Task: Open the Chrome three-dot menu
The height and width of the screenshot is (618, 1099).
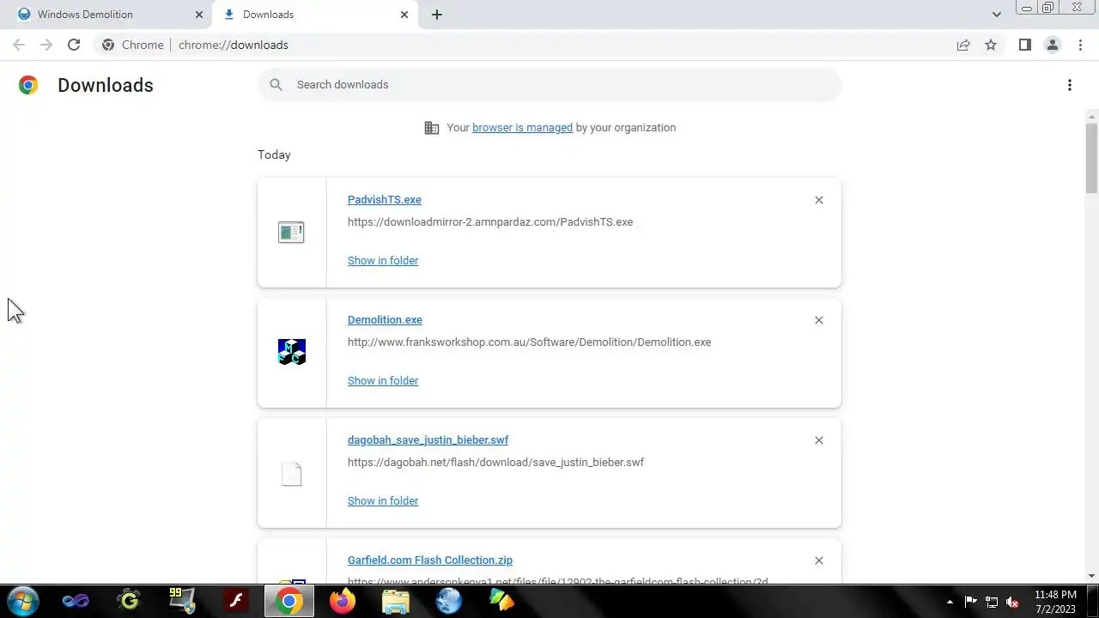Action: [x=1080, y=45]
